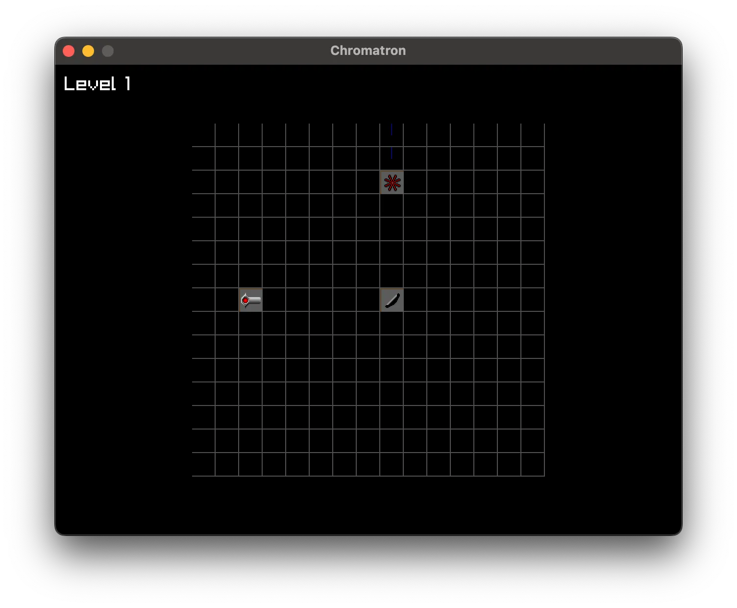Minimize the Chromatron window
Image resolution: width=737 pixels, height=608 pixels.
click(x=88, y=51)
